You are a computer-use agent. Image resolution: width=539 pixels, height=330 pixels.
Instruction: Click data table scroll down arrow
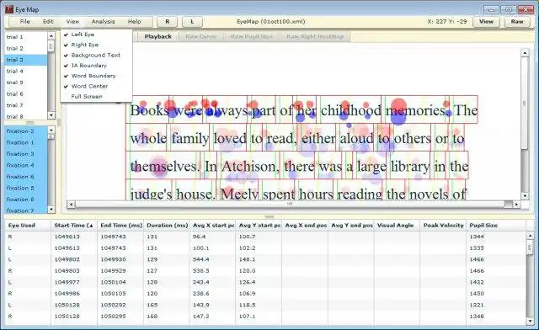(x=530, y=321)
